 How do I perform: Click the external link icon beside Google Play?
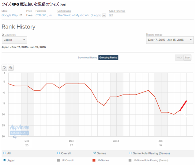click(21, 15)
